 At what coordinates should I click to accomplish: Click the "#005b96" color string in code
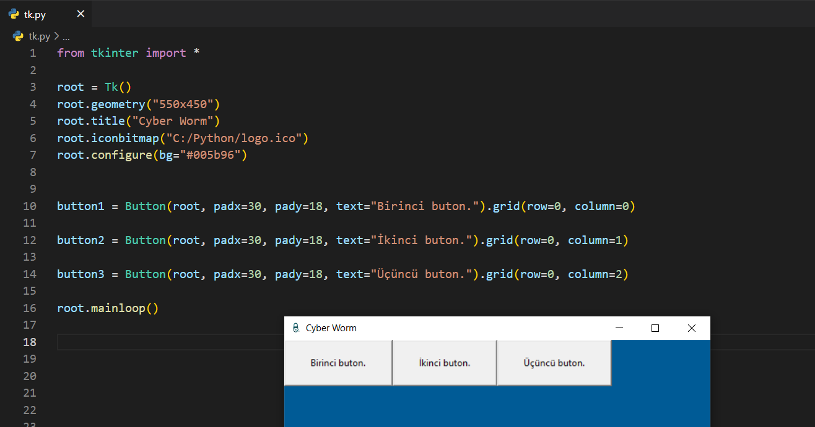(x=210, y=155)
